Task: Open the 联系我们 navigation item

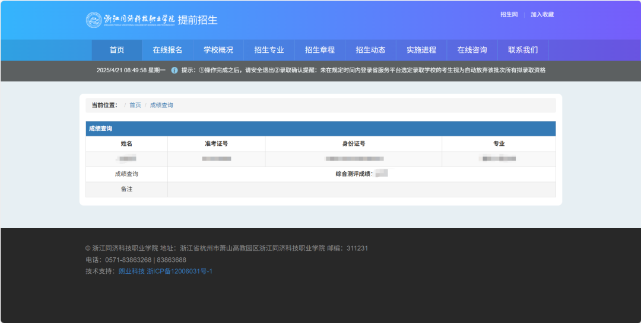Action: click(523, 50)
